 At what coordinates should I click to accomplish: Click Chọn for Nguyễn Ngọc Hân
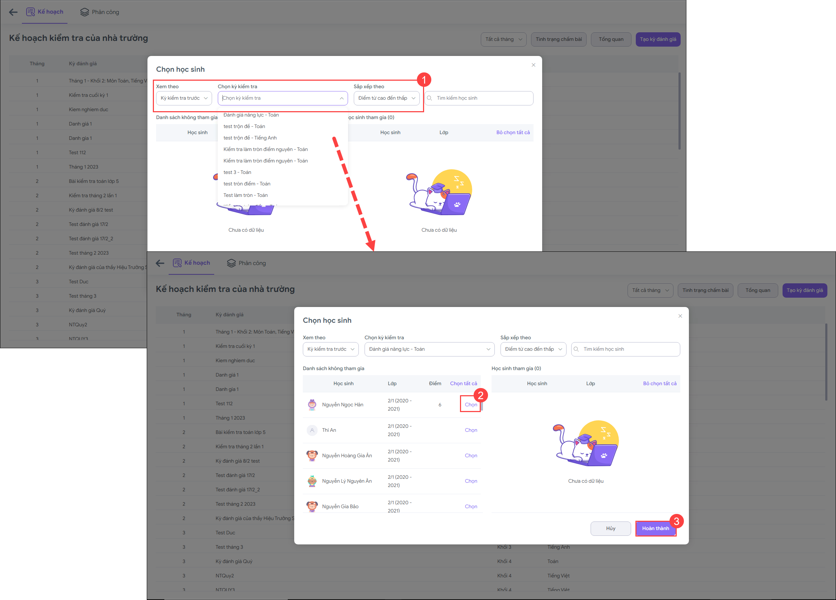pos(470,405)
